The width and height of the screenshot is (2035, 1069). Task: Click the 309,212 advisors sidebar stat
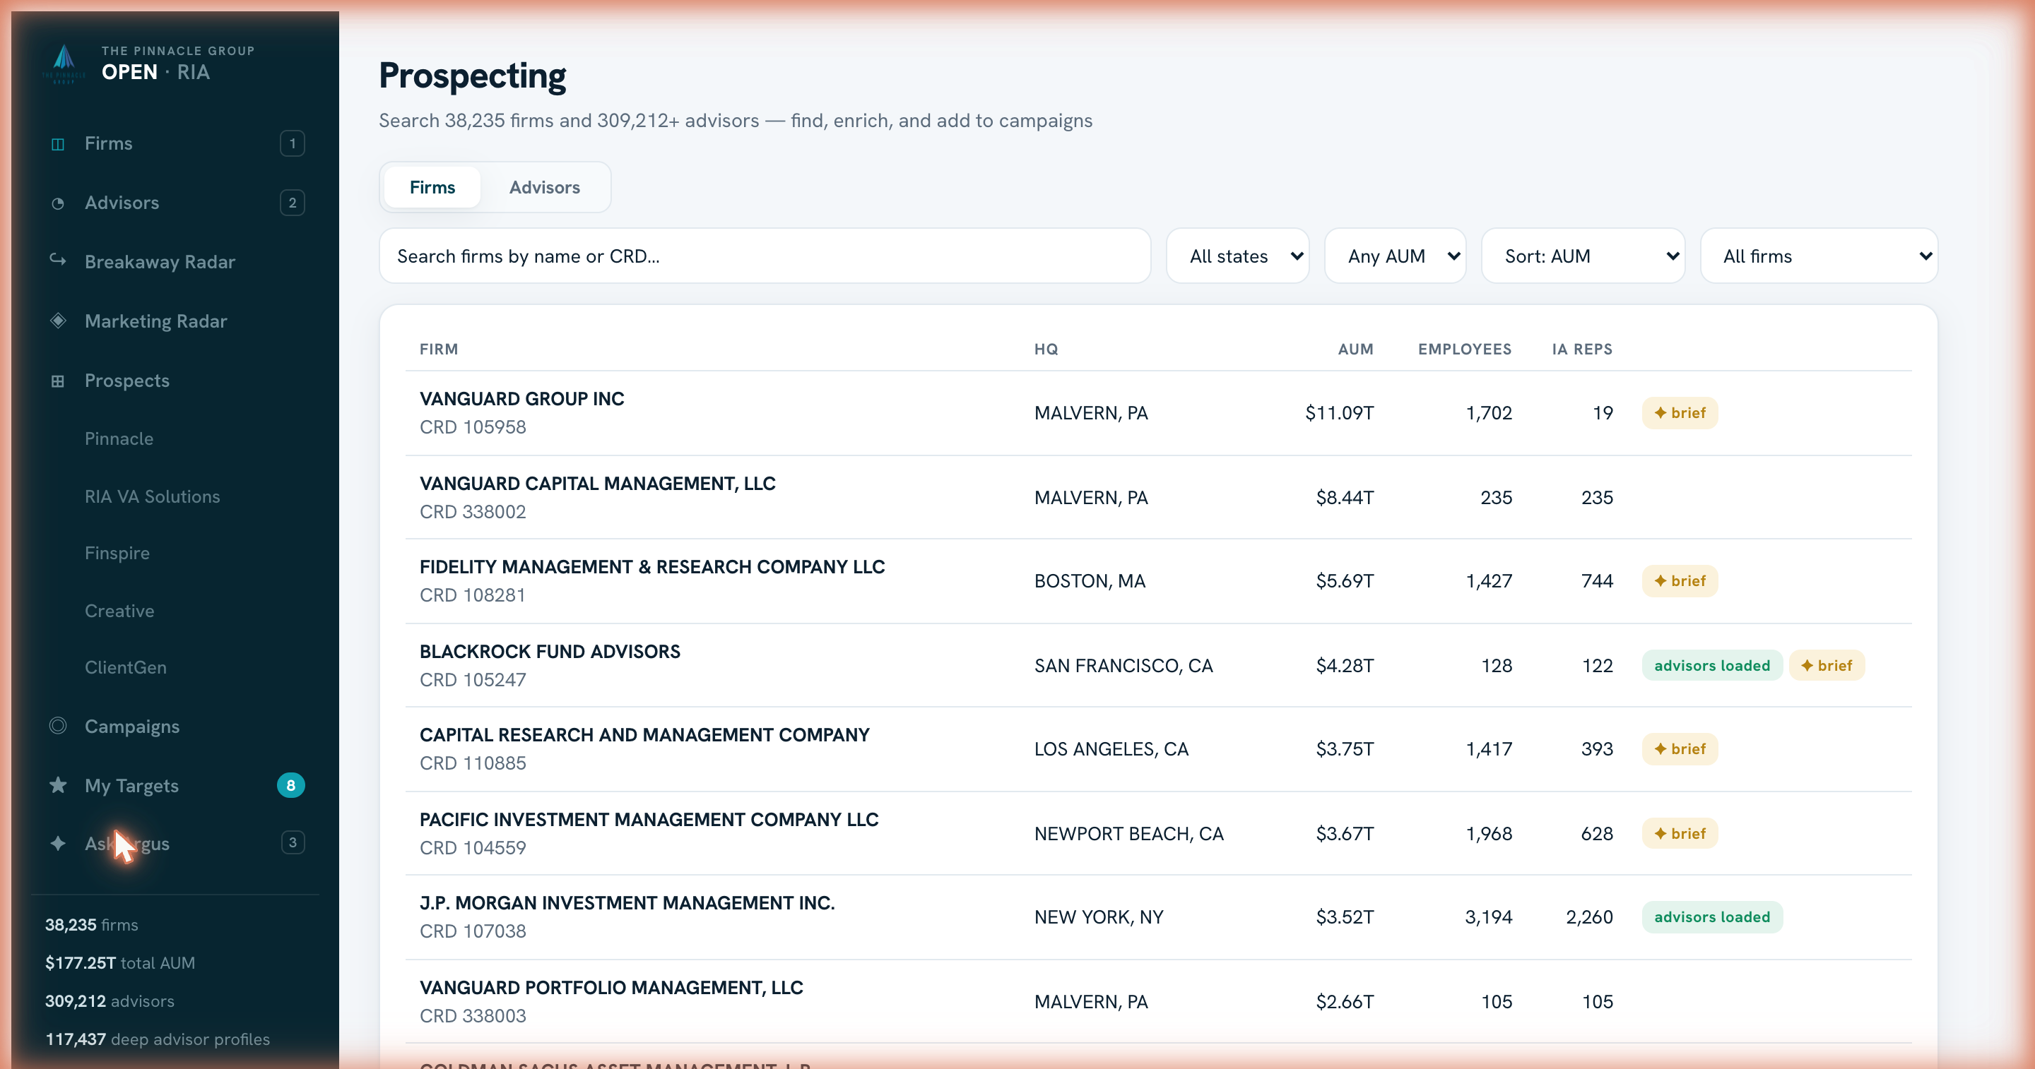click(x=110, y=1001)
